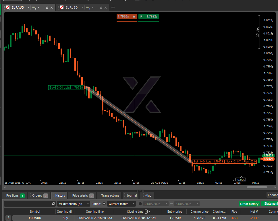Click the search magnifier icon in History

(x=53, y=204)
